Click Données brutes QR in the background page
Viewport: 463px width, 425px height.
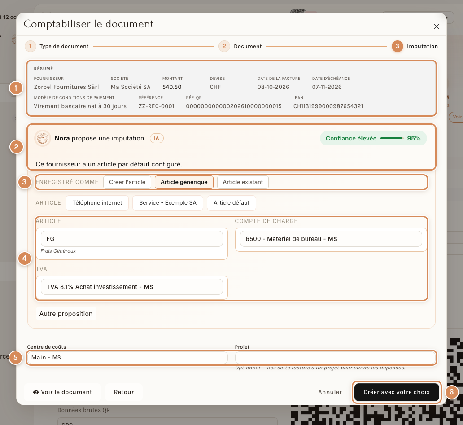pyautogui.click(x=83, y=410)
